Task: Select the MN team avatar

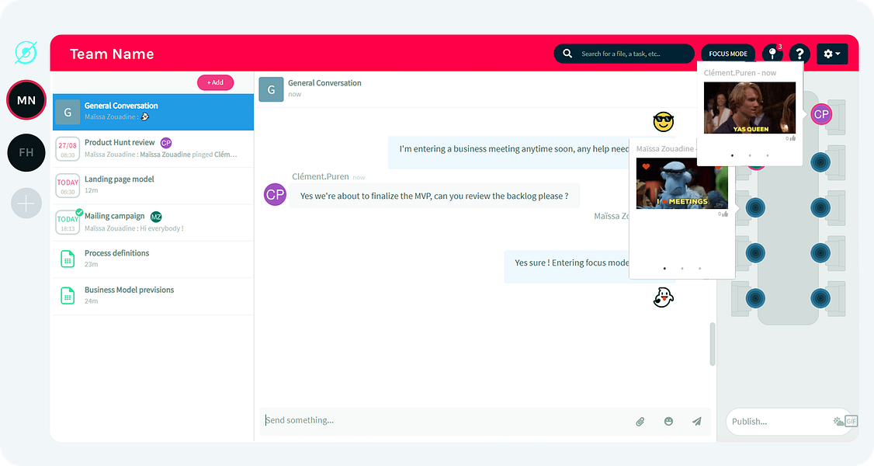Action: pyautogui.click(x=26, y=100)
